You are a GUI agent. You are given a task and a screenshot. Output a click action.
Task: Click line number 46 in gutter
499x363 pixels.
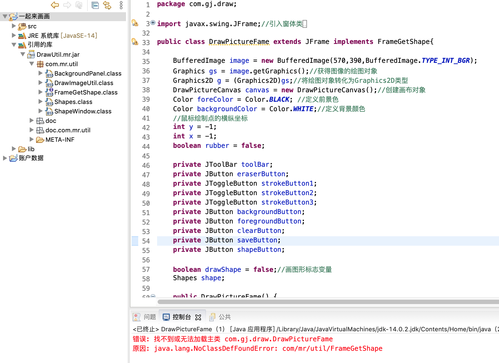point(146,165)
